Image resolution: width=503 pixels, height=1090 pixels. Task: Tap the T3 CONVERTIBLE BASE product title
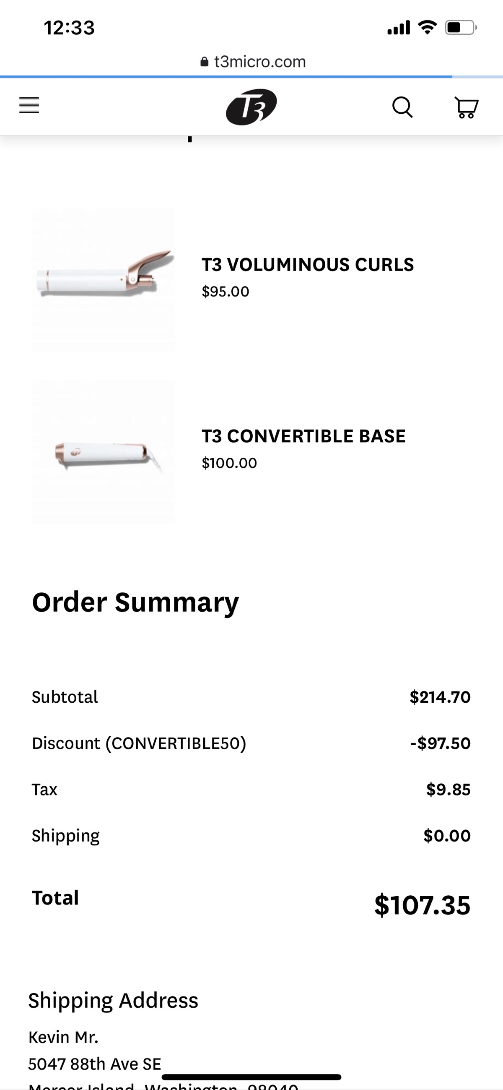[x=303, y=436]
